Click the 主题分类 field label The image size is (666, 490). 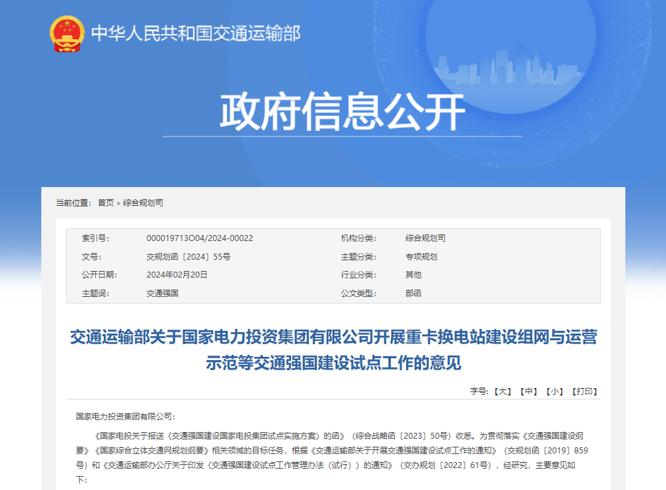(x=358, y=256)
